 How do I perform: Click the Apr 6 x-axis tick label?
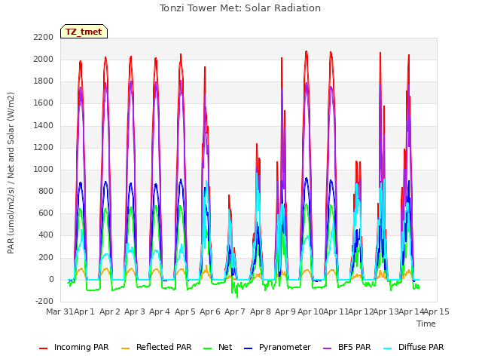point(210,311)
